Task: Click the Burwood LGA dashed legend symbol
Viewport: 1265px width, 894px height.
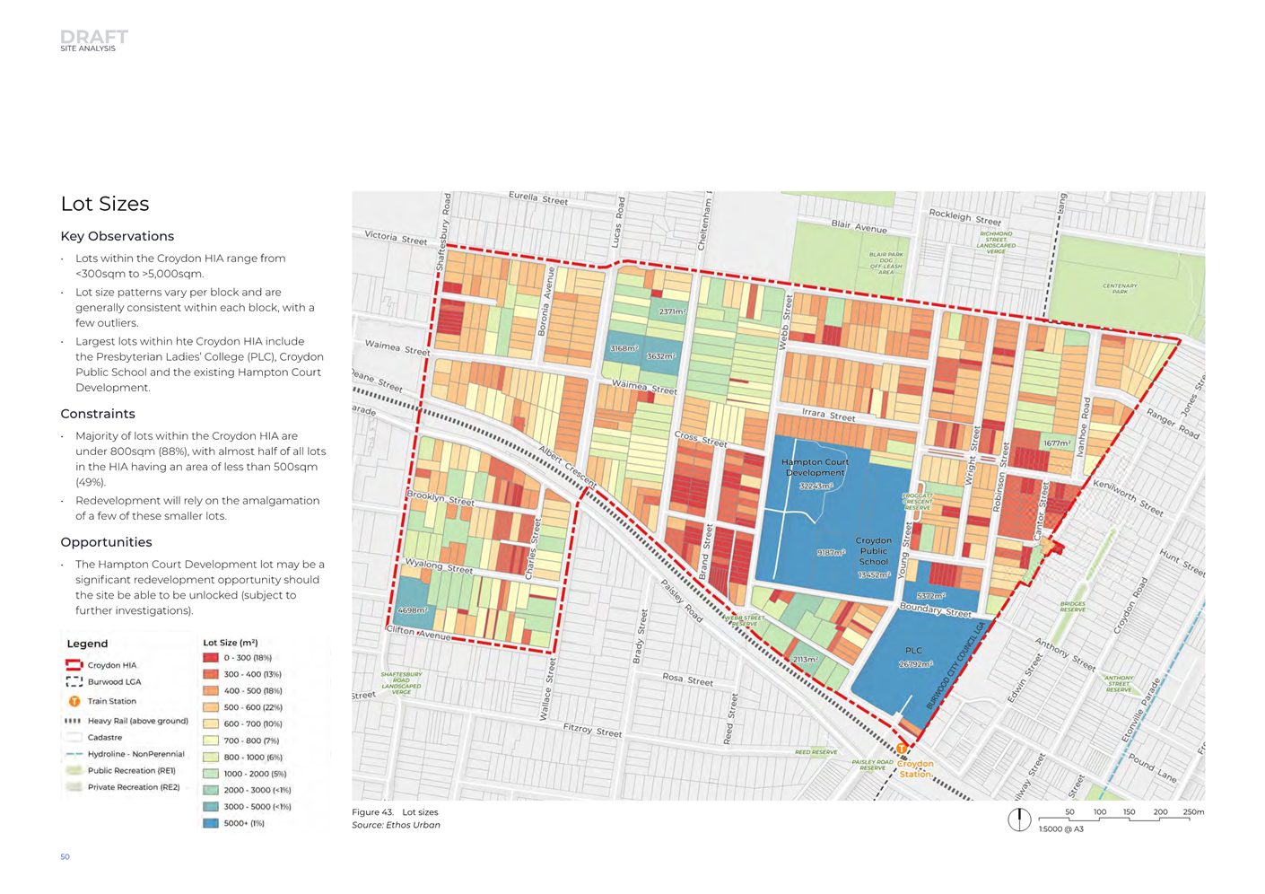Action: [x=74, y=682]
